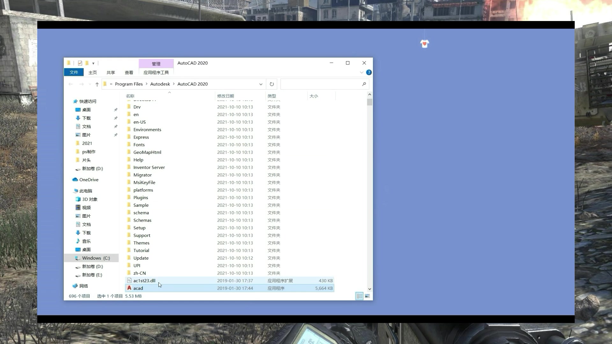The width and height of the screenshot is (612, 344).
Task: Click the properties checkmark icon in title bar
Action: click(80, 63)
